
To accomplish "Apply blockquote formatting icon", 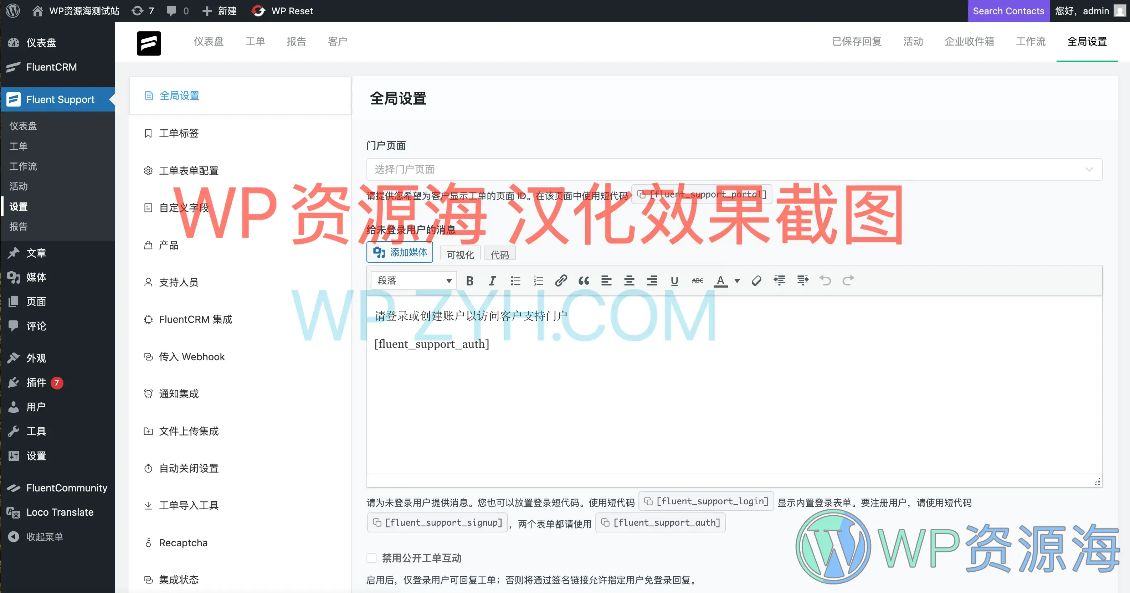I will 584,281.
